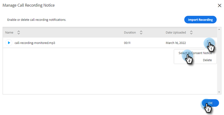The width and height of the screenshot is (224, 115).
Task: Confirm with the OK button
Action: coord(210,103)
